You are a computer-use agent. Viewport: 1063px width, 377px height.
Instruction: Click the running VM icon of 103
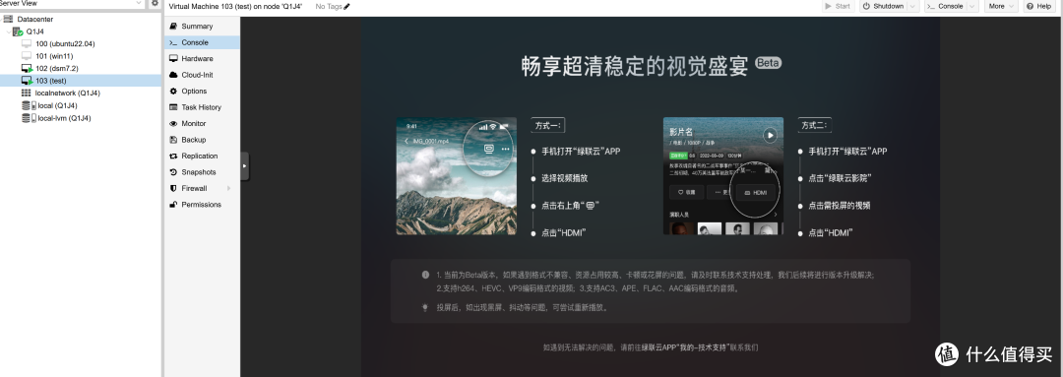[27, 81]
